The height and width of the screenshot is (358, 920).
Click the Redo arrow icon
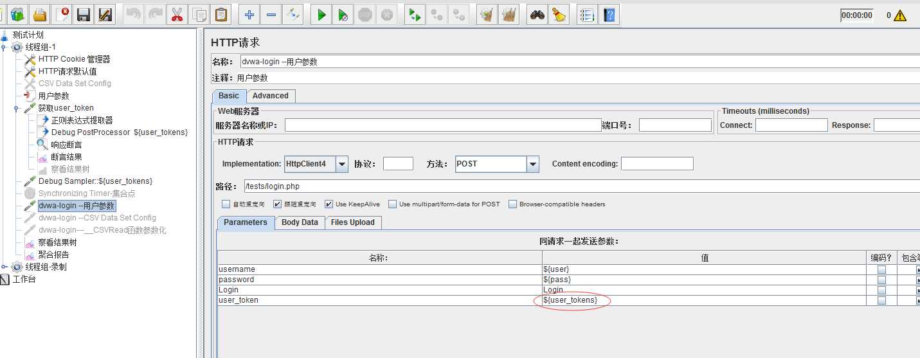point(155,14)
